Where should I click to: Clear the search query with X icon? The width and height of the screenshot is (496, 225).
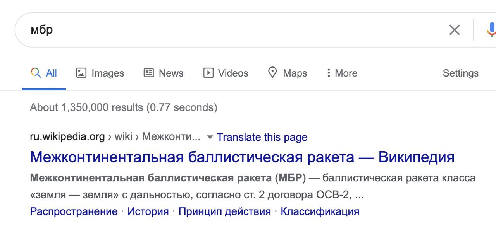click(x=454, y=30)
